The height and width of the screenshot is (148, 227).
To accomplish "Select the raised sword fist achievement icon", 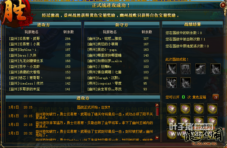I will tap(215, 69).
